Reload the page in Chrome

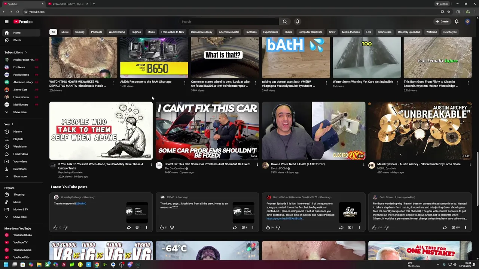pyautogui.click(x=17, y=12)
